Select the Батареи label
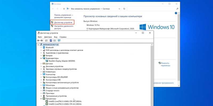Image resolution: width=213 pixels, height=106 pixels. click(49, 56)
